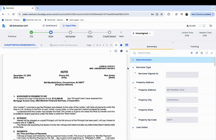The width and height of the screenshot is (216, 140).
Task: Open the Calendar bookmark
Action: [x=11, y=20]
